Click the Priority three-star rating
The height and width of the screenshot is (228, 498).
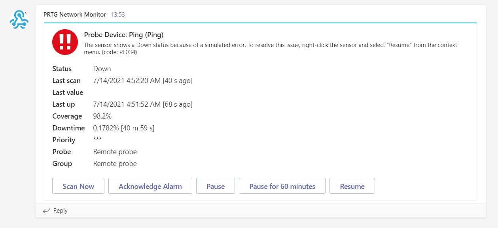pyautogui.click(x=97, y=140)
